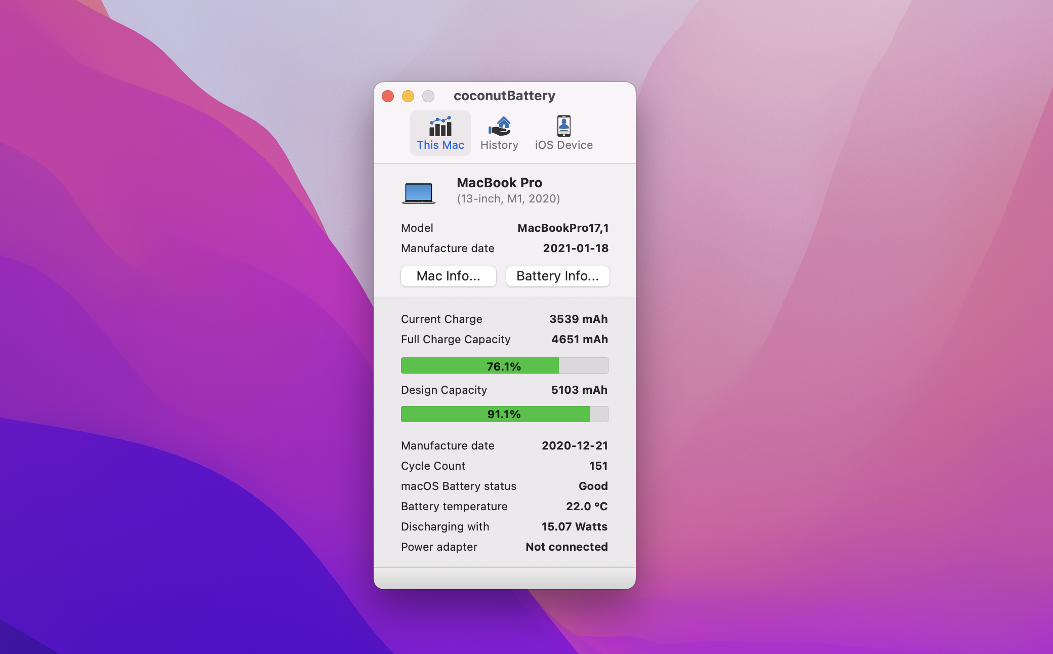Screen dimensions: 1053x654
Task: Select the This Mac chart icon
Action: click(440, 127)
